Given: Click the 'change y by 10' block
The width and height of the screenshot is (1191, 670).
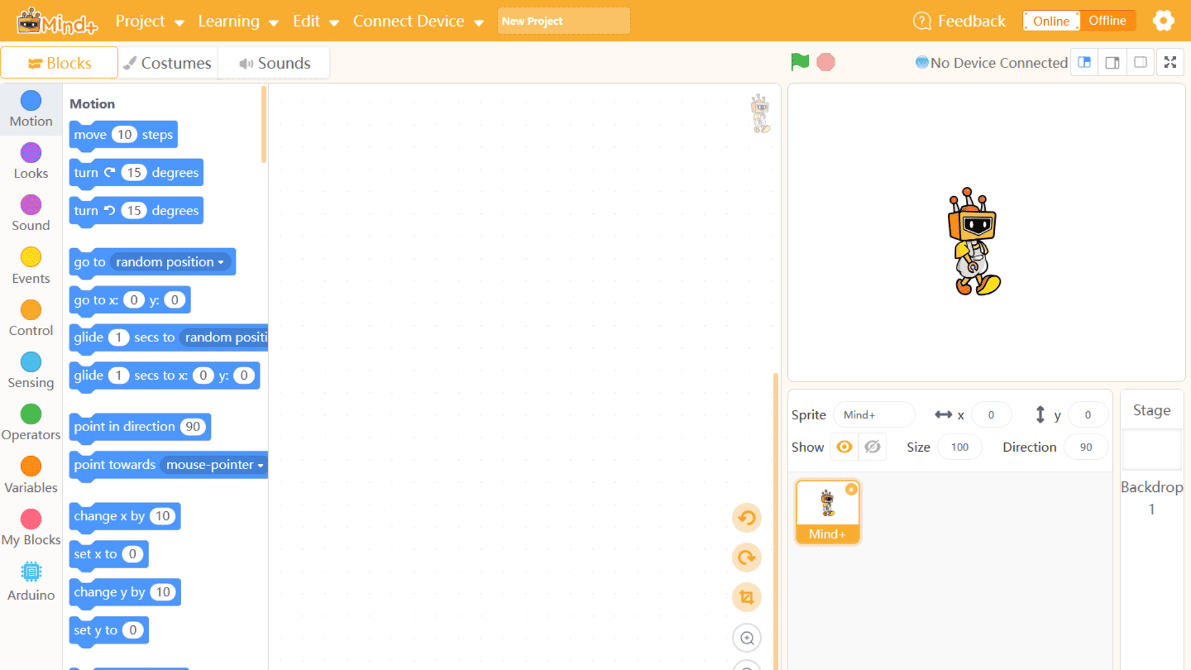Looking at the screenshot, I should coord(125,592).
